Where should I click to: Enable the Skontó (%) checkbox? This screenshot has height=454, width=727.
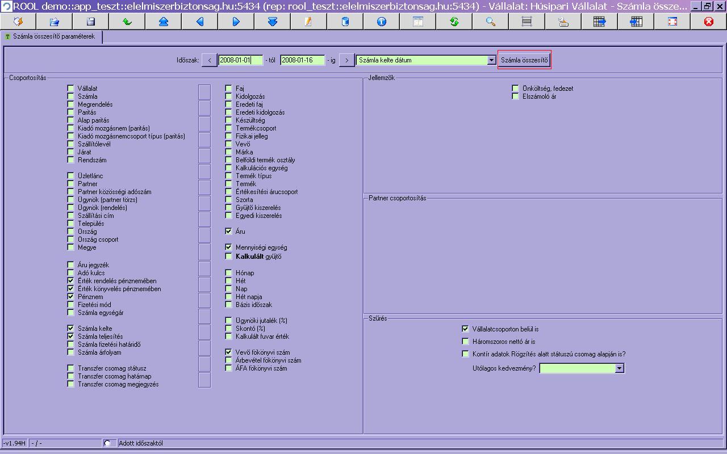click(228, 329)
